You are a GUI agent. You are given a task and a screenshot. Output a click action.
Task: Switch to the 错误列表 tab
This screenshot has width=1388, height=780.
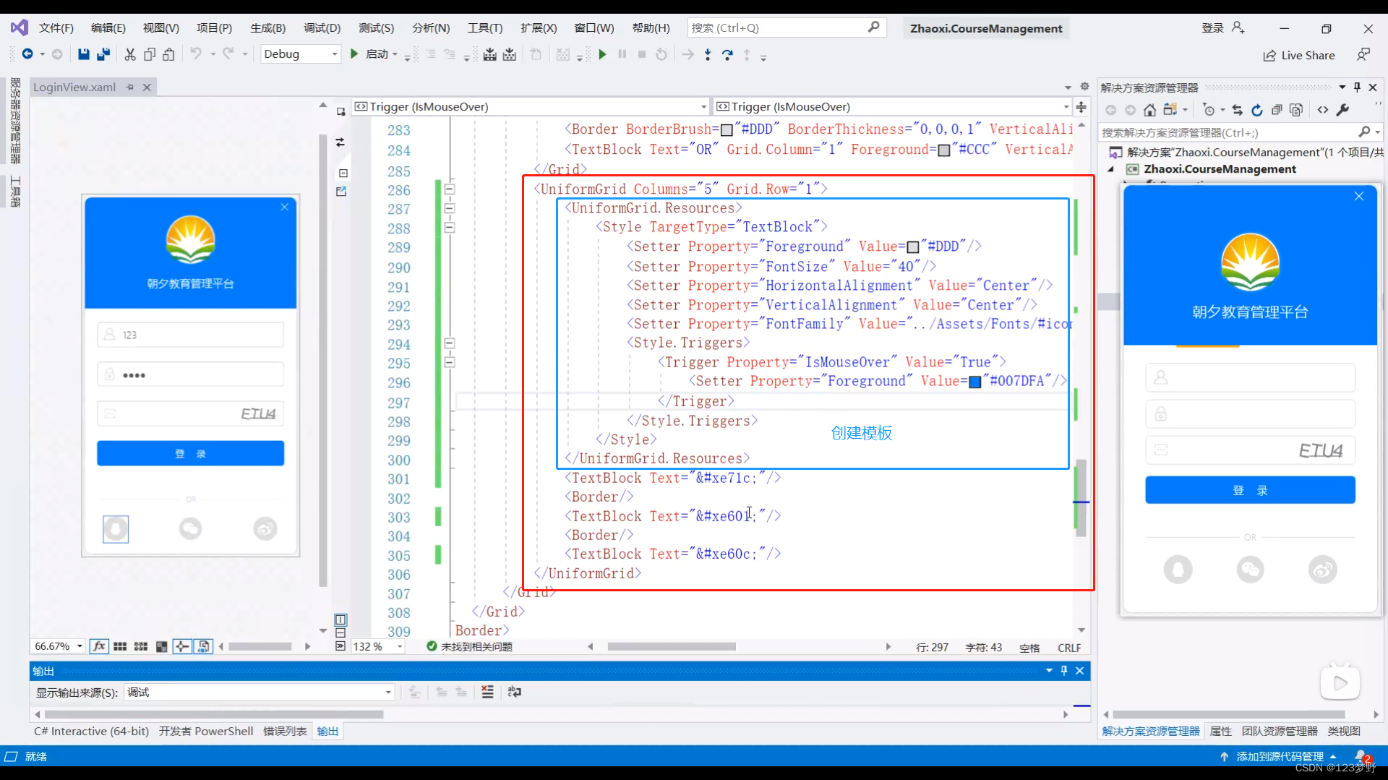tap(285, 732)
